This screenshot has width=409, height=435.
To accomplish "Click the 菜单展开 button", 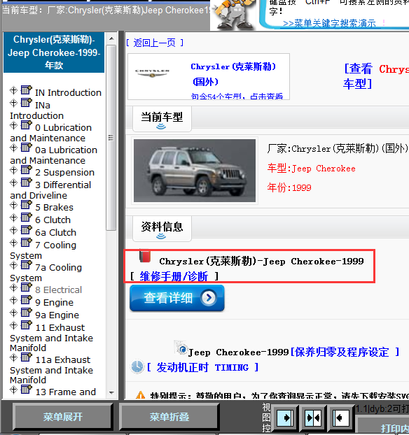I will point(63,417).
